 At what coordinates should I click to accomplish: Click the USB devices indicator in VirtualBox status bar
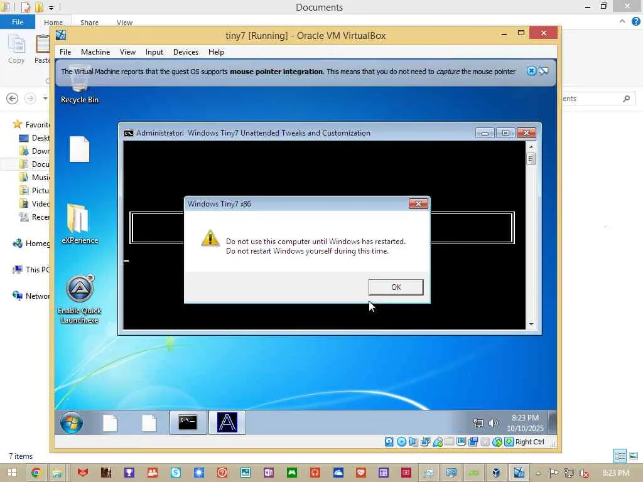(438, 441)
